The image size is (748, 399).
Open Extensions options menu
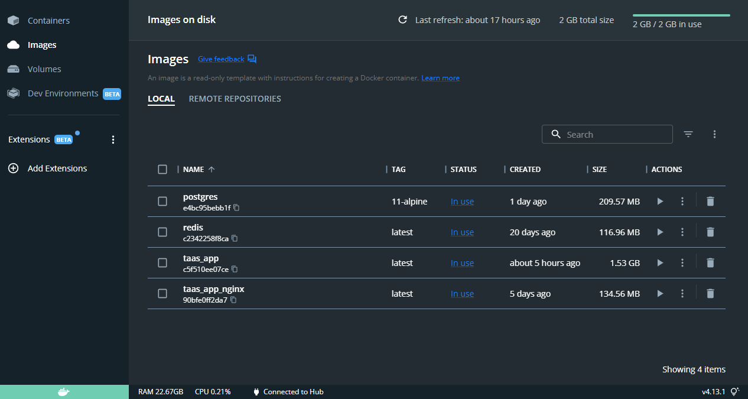(113, 140)
